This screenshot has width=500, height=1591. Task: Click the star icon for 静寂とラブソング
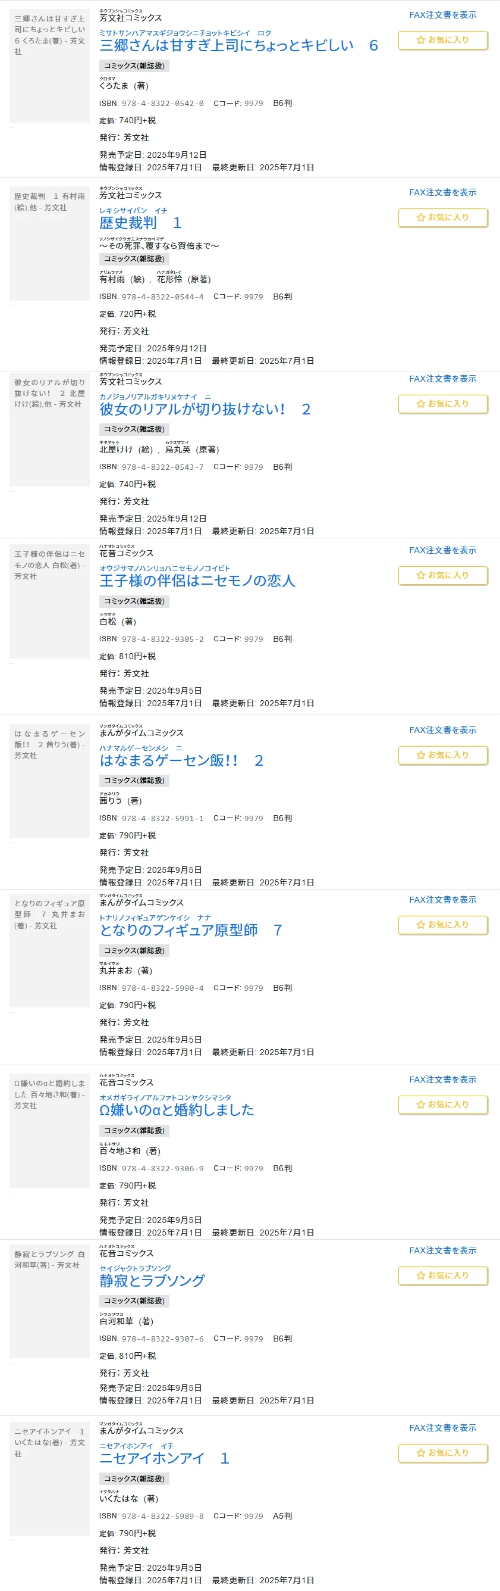pos(420,1275)
